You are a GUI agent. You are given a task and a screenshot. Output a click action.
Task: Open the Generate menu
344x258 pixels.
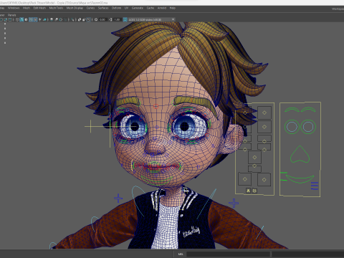click(x=138, y=8)
